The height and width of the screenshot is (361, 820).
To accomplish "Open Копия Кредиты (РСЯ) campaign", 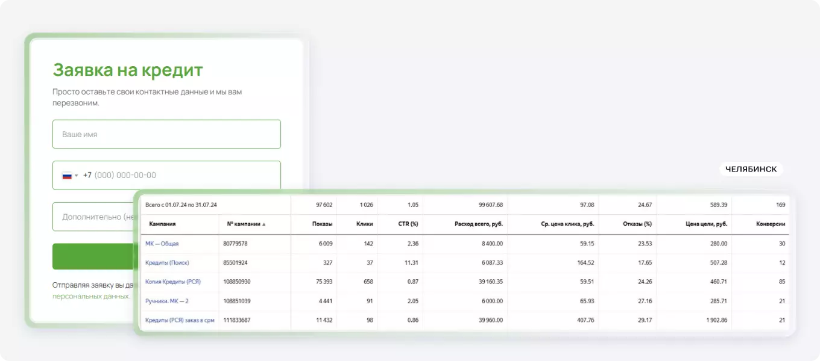I will [173, 282].
